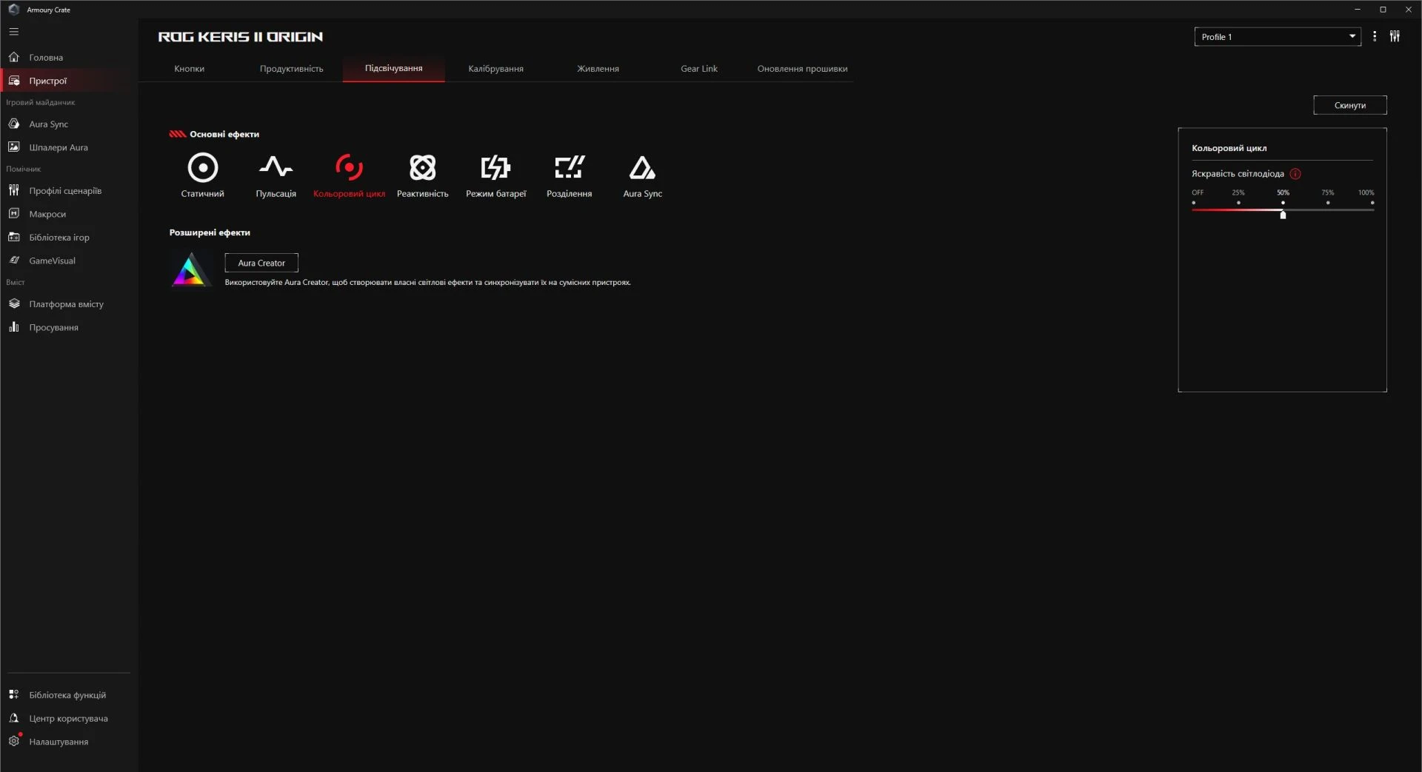This screenshot has height=772, width=1422.
Task: Open Головна in the sidebar
Action: click(x=46, y=58)
